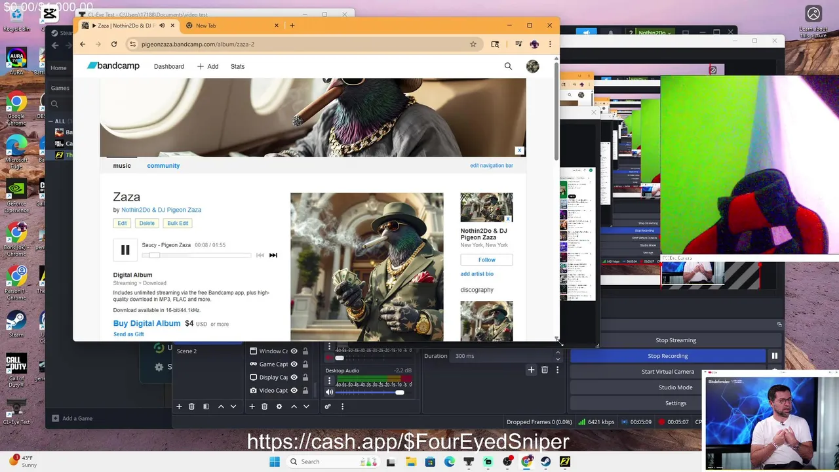Hide the Video Capture source
The height and width of the screenshot is (472, 839).
tap(294, 391)
